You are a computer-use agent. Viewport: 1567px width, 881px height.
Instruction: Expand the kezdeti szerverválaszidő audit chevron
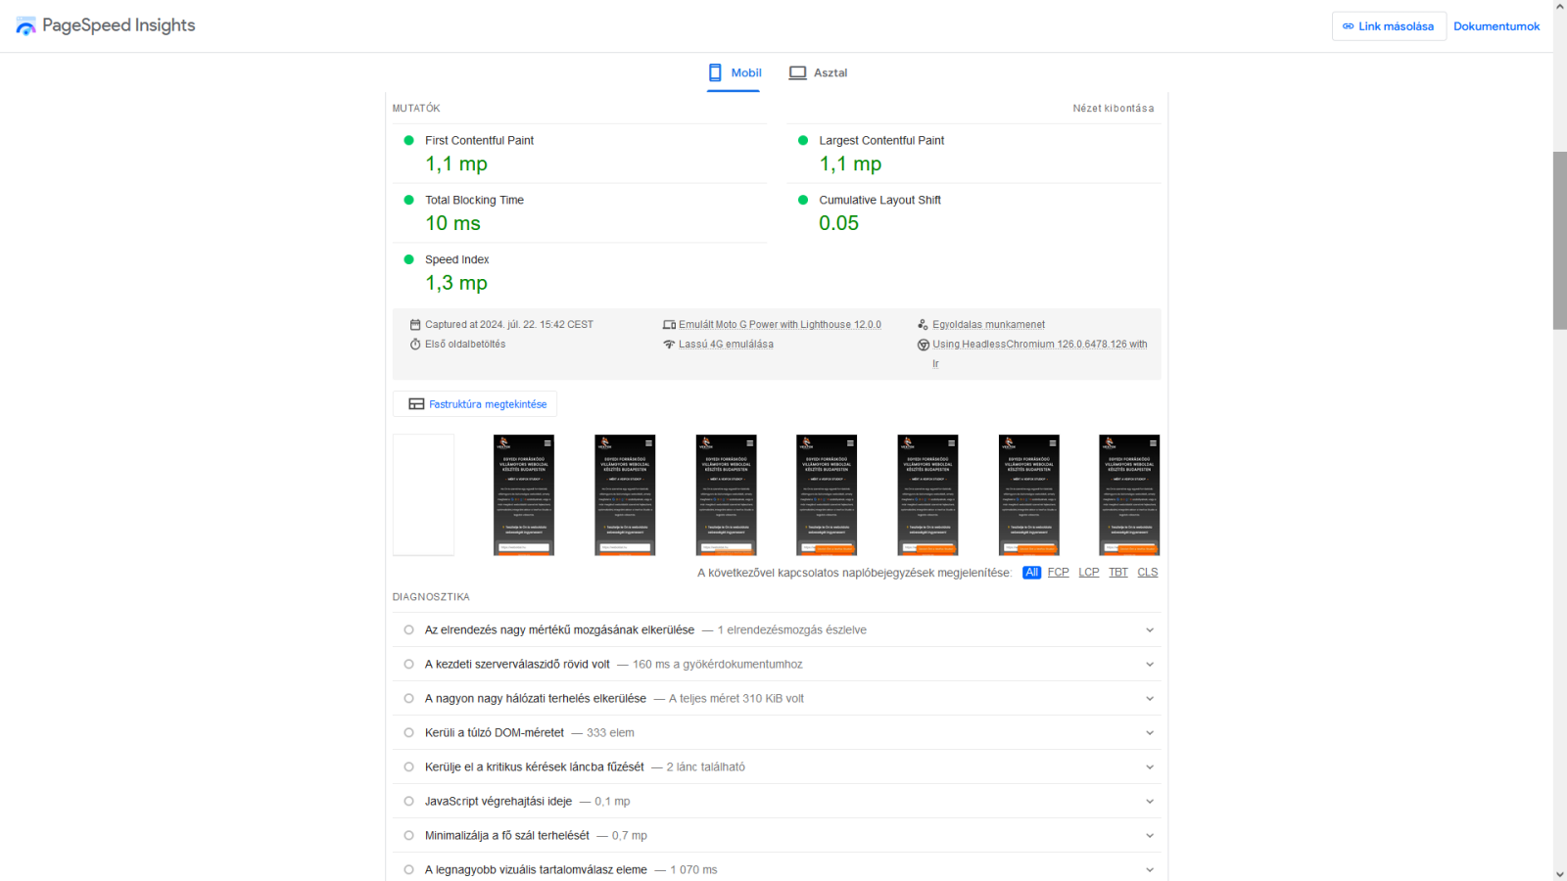(1150, 665)
